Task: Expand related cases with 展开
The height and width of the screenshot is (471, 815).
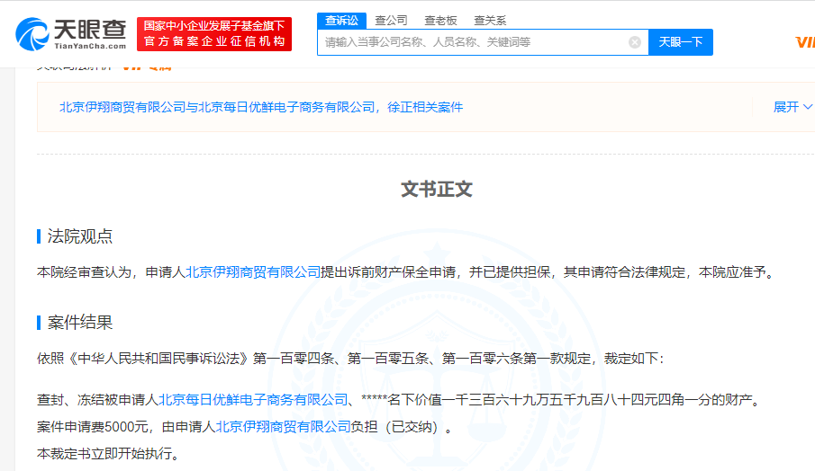Action: 792,107
